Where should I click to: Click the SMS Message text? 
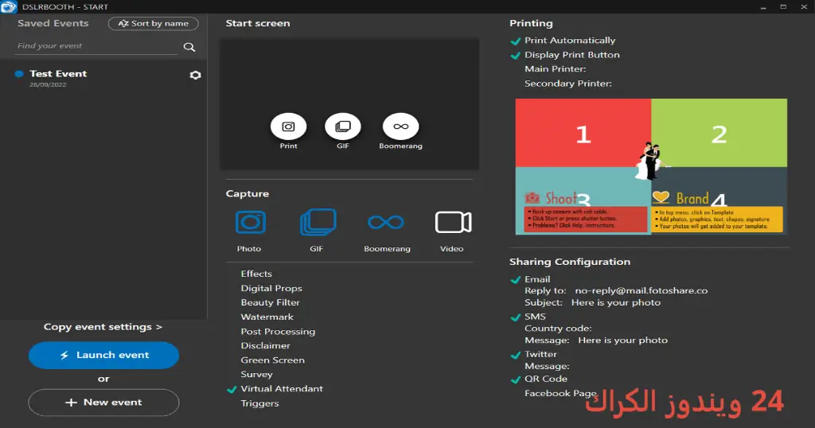click(x=622, y=340)
